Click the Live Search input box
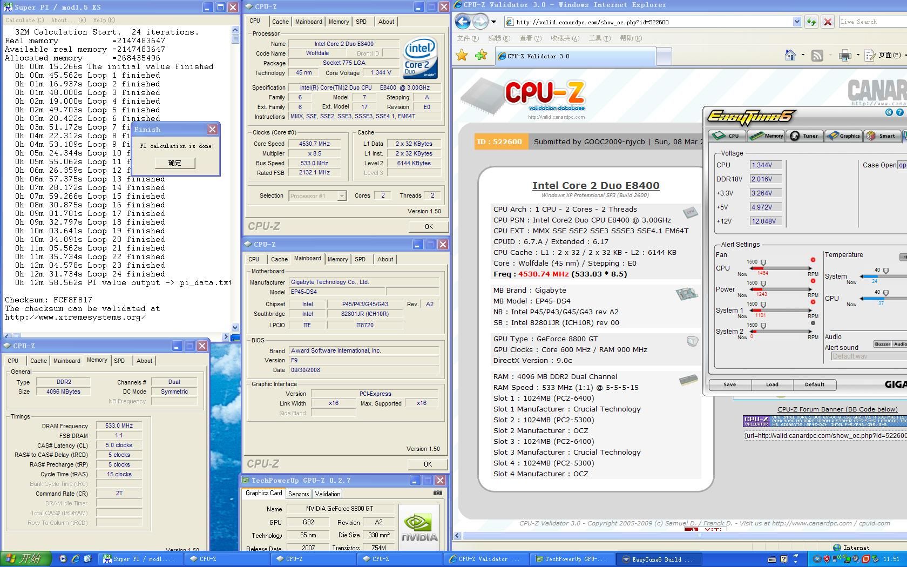Screen dimensions: 907x567 coord(872,22)
